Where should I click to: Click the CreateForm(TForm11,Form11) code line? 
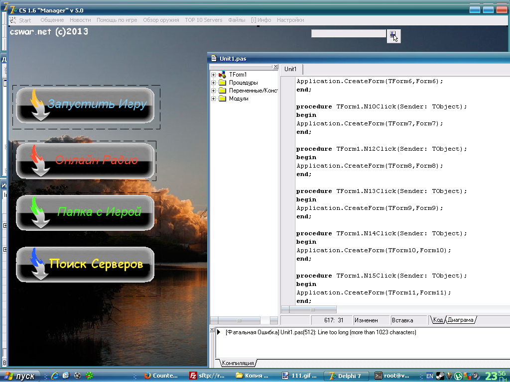374,292
